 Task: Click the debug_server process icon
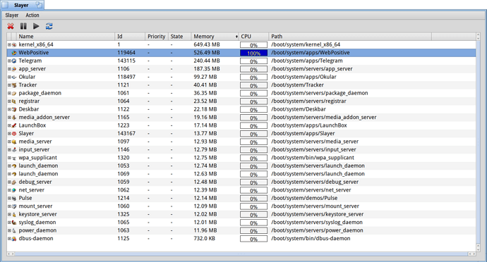click(x=14, y=182)
